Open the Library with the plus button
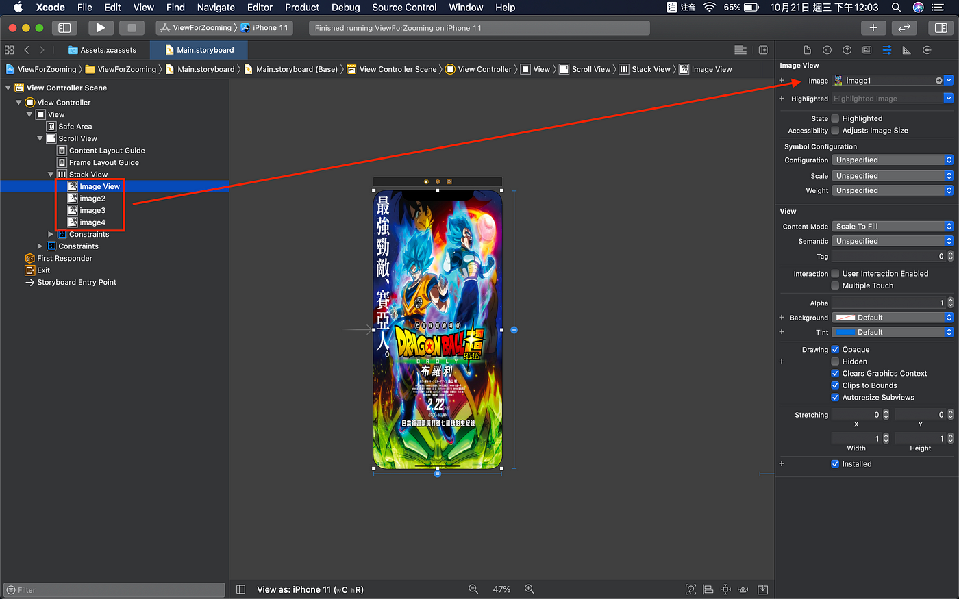The image size is (959, 599). [873, 27]
